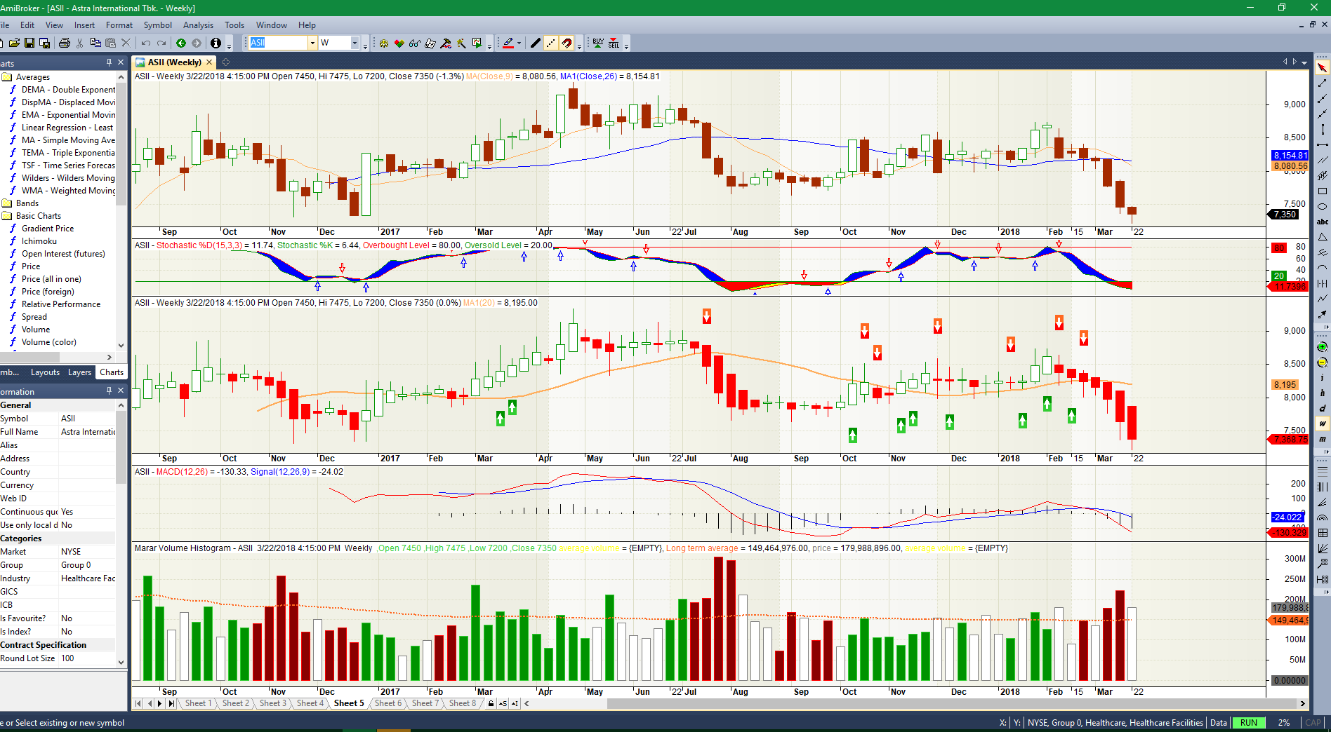Close the Information panel

[121, 391]
